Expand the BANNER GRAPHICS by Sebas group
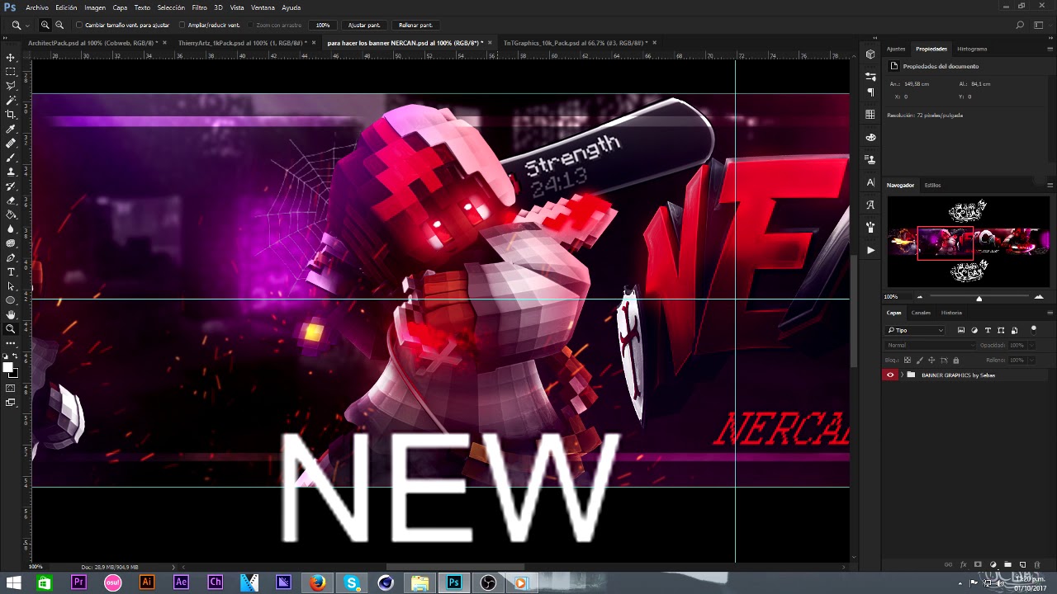This screenshot has width=1057, height=594. [902, 375]
